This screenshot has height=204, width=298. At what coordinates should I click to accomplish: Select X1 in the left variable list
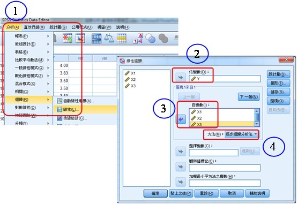[x=130, y=73]
